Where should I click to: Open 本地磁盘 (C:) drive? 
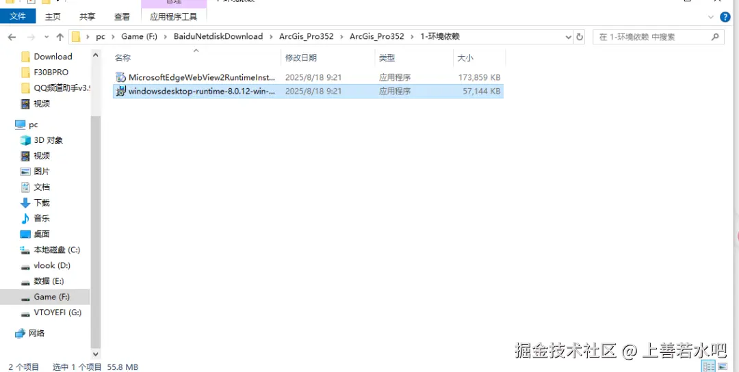coord(57,250)
